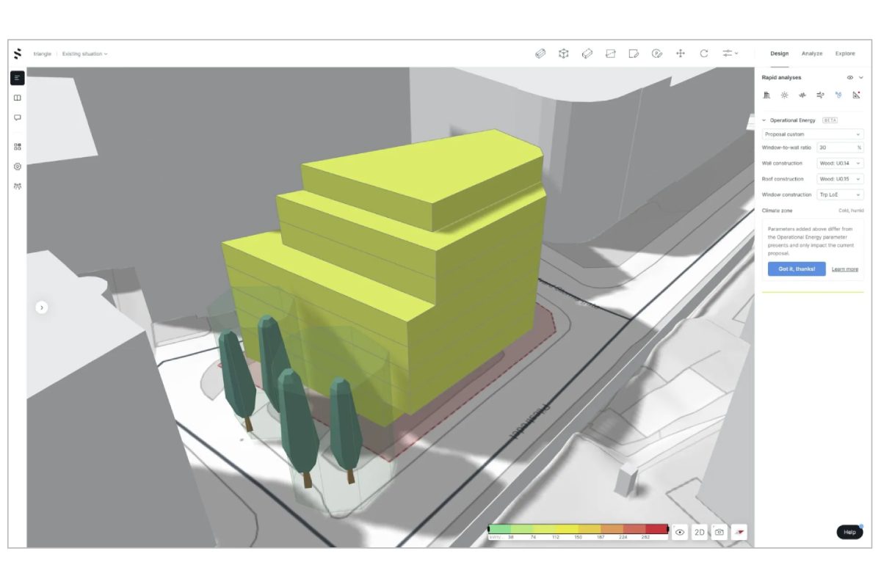Open the Proposal custom preset dropdown
881x587 pixels.
tap(812, 134)
